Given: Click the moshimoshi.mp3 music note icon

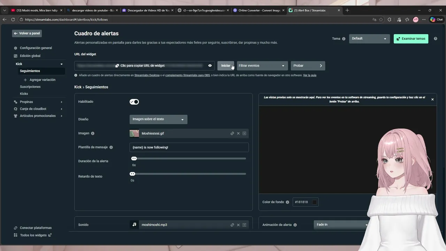Looking at the screenshot, I should [x=134, y=225].
